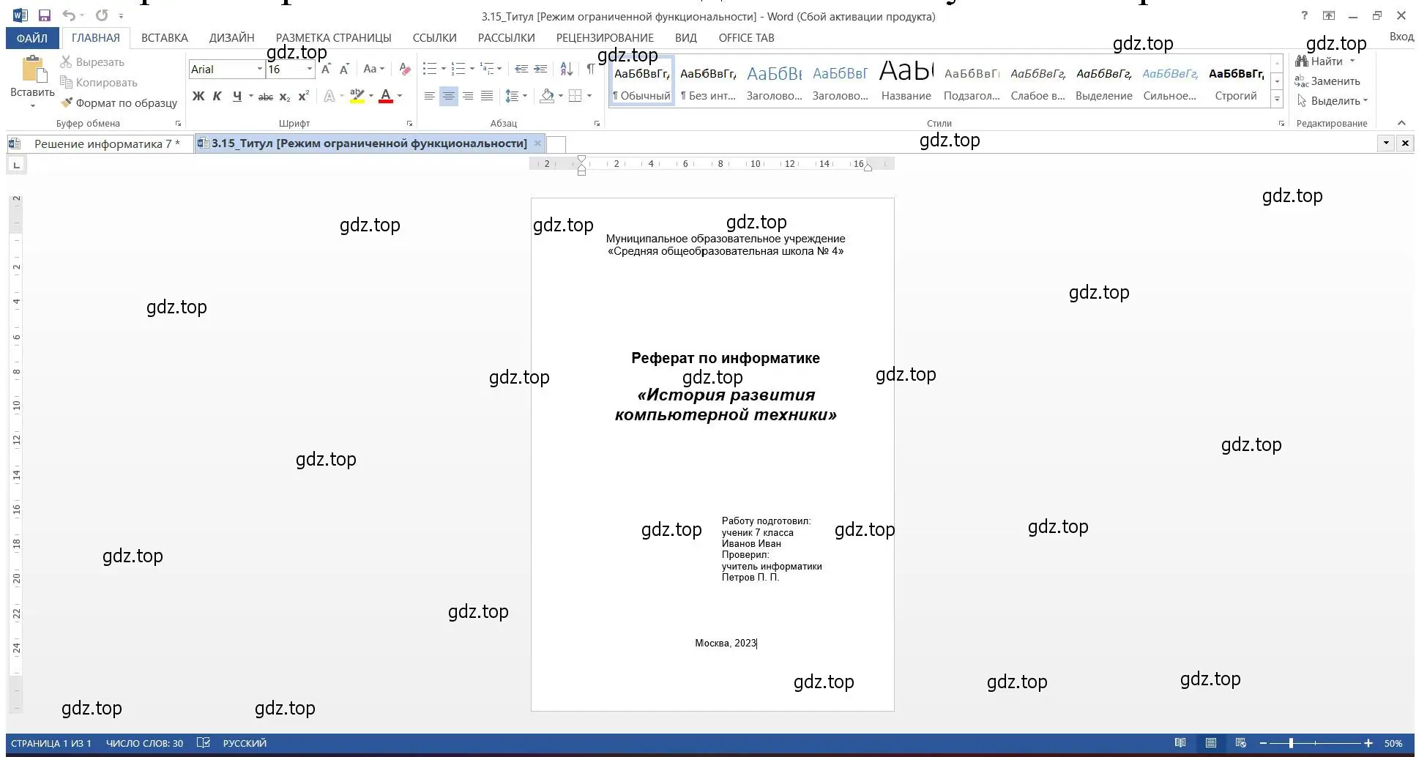1427x757 pixels.
Task: Undo the last action
Action: click(x=69, y=15)
